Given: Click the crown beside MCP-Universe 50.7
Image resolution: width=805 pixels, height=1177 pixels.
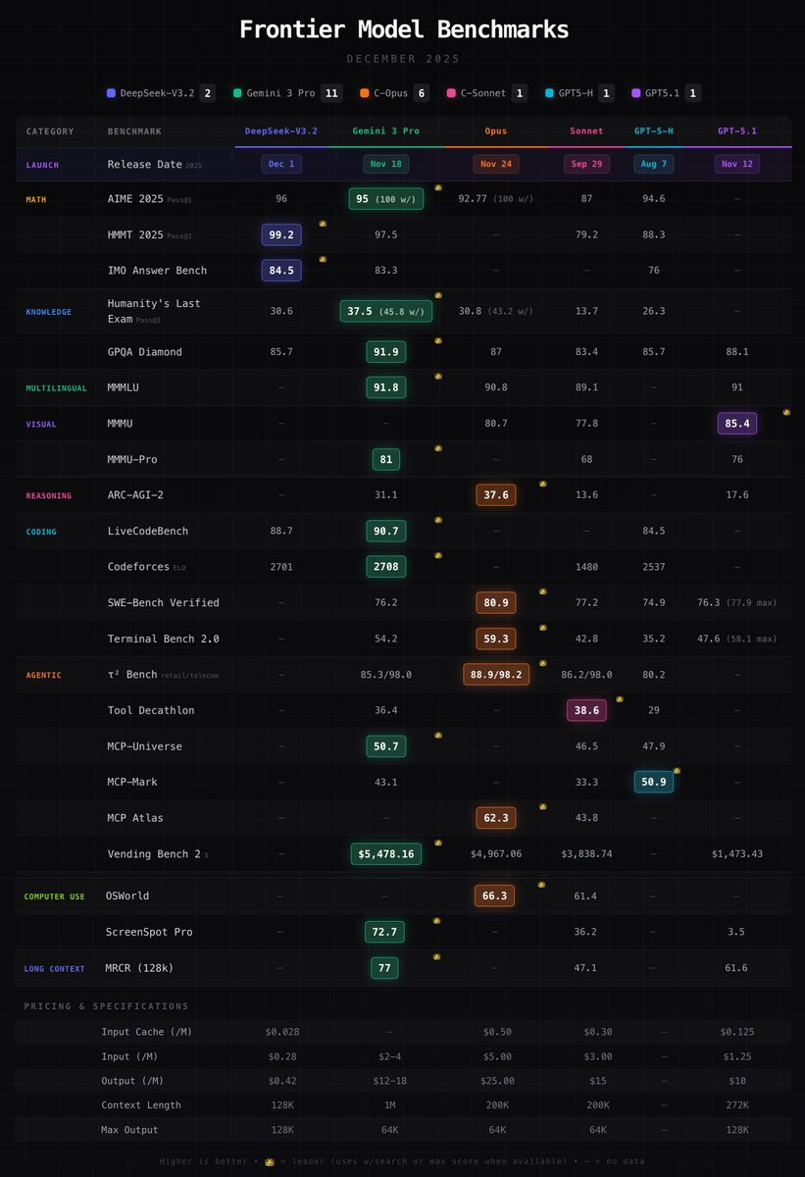Looking at the screenshot, I should (438, 735).
